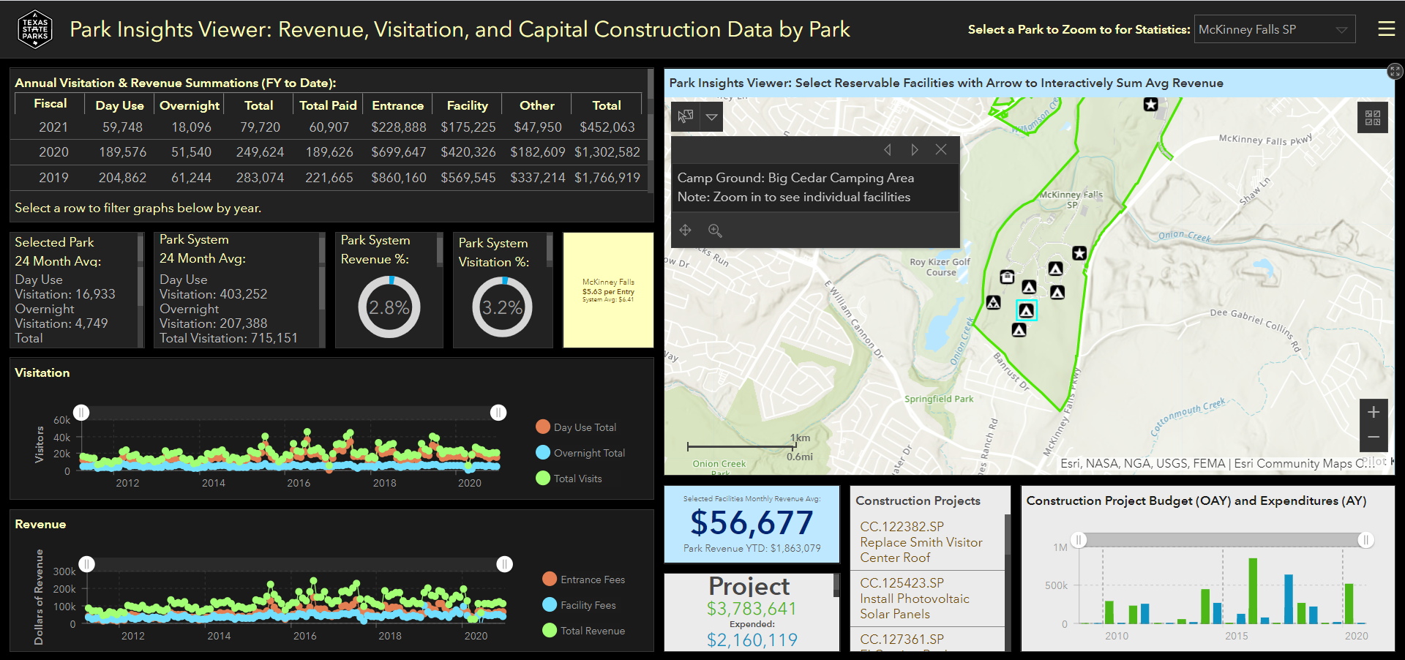Click the dock popup icon in the popup footer
The image size is (1405, 660).
685,230
